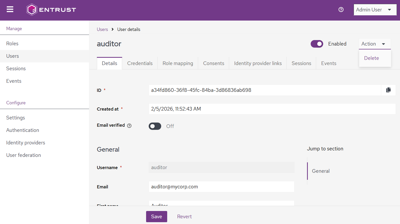Copy the user ID to clipboard
The image size is (400, 224).
point(388,90)
